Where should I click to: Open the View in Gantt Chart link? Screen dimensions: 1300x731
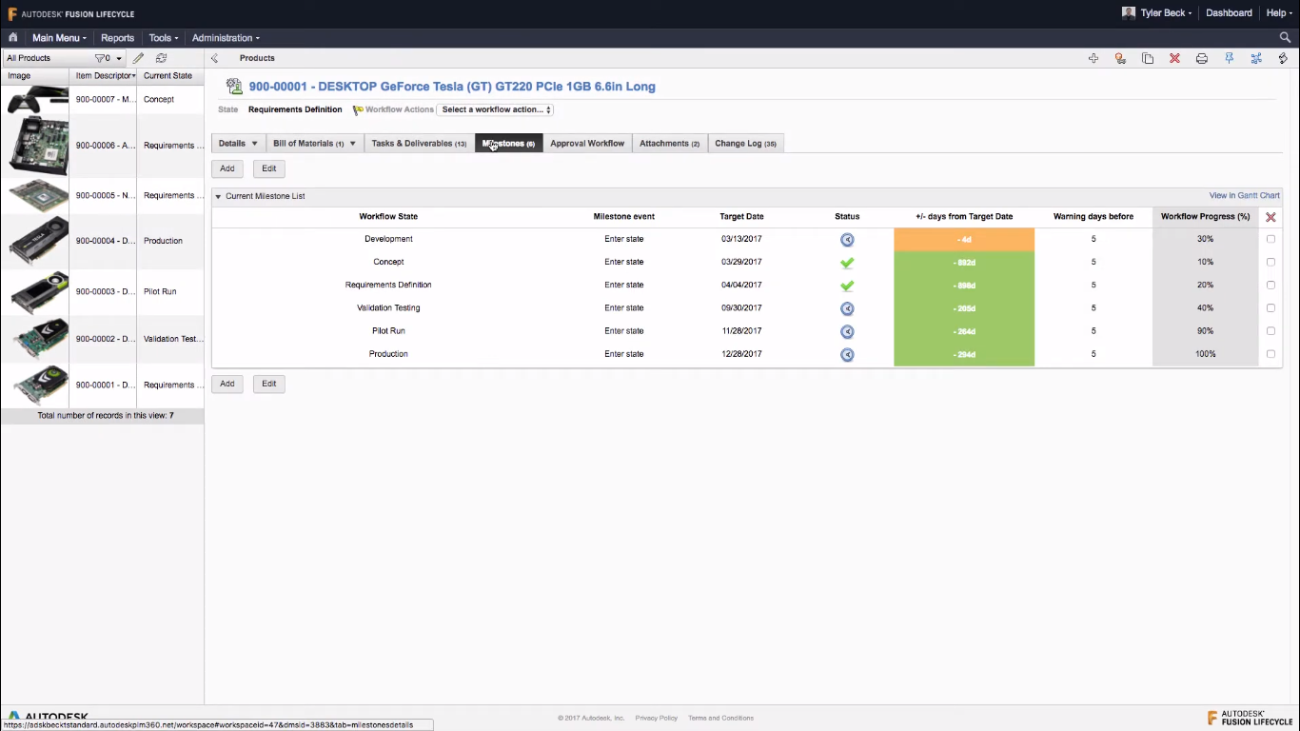[x=1244, y=196]
